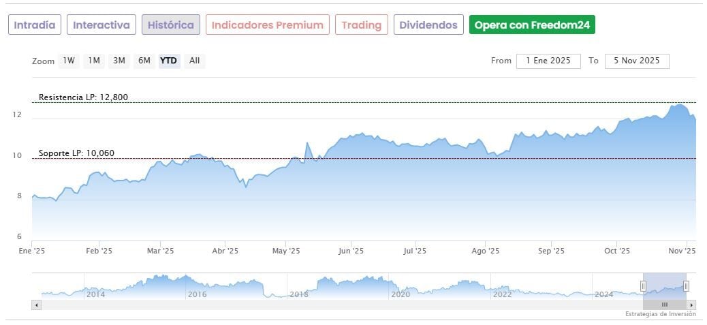Viewport: 707px width, 325px height.
Task: Click the navigator right range handle
Action: (x=686, y=286)
